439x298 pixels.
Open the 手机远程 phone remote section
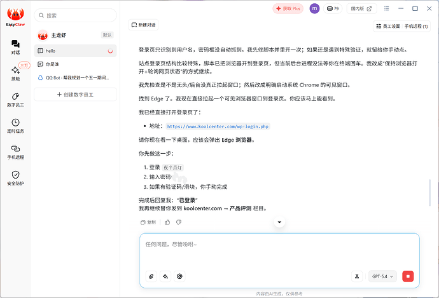[x=15, y=152]
